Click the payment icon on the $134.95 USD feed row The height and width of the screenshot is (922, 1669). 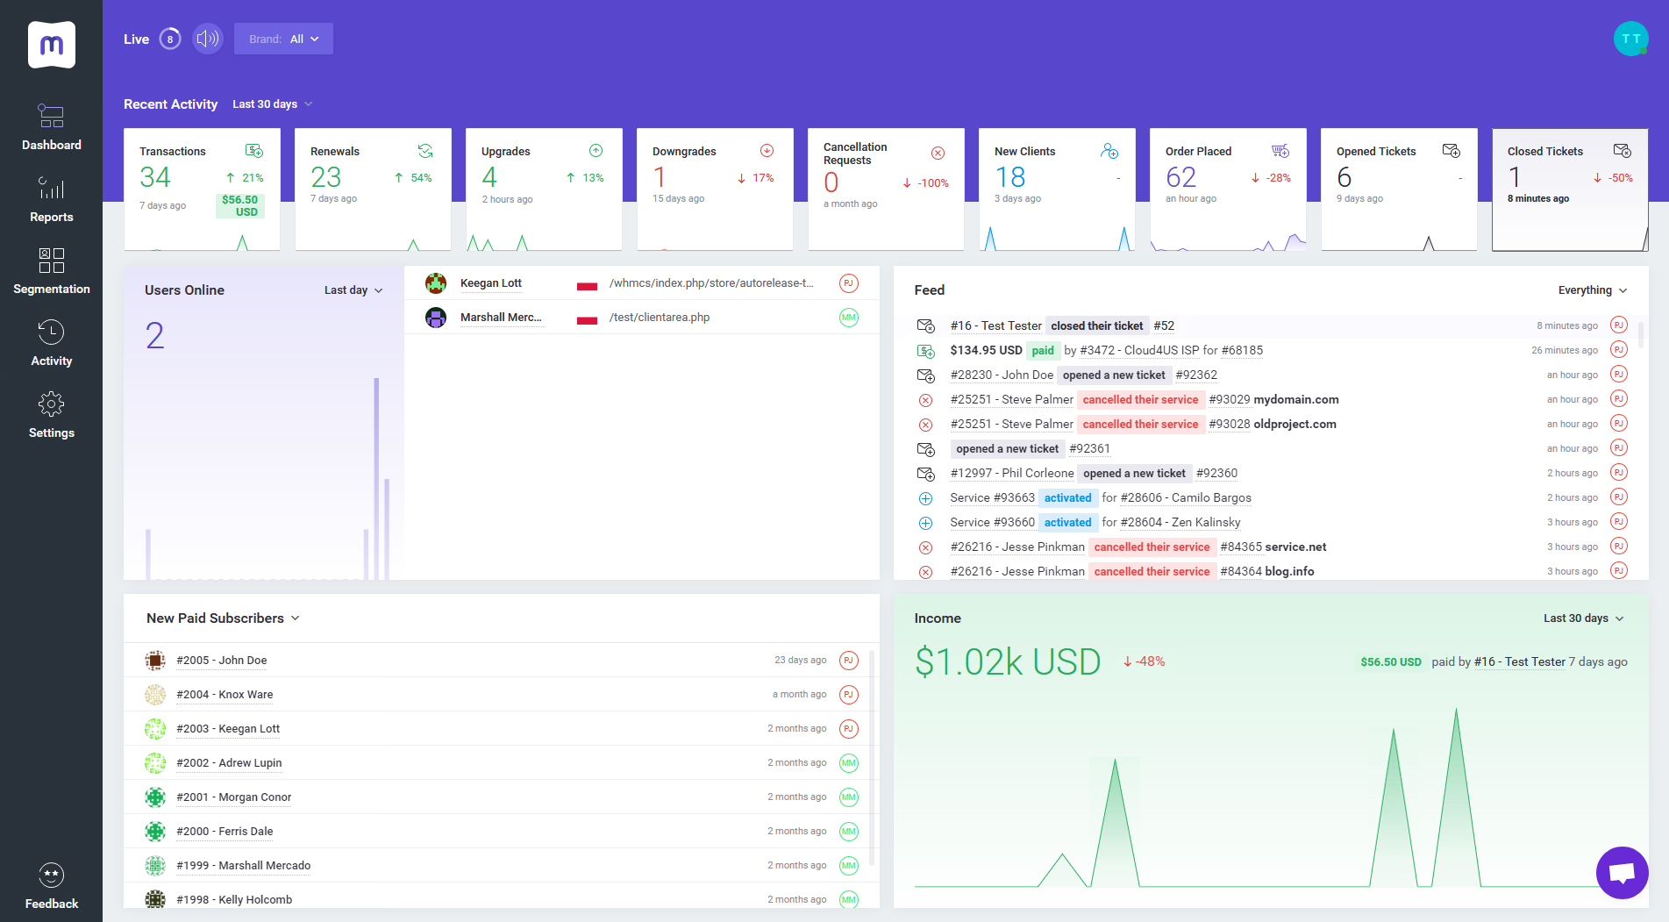[925, 350]
